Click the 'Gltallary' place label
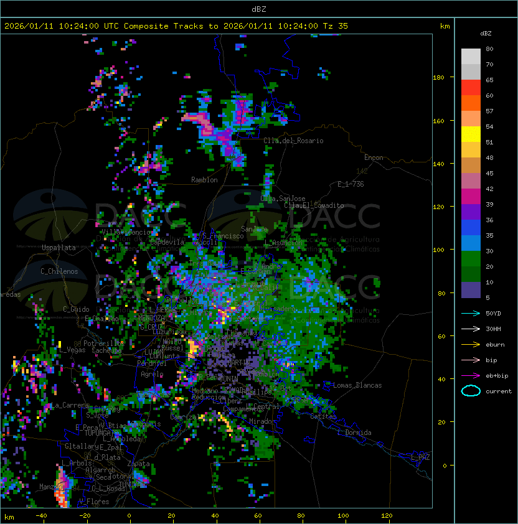Screen dimensions: 518x524 (x=82, y=446)
